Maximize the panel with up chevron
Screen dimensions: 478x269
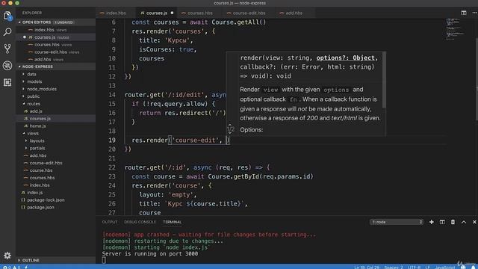[464, 222]
